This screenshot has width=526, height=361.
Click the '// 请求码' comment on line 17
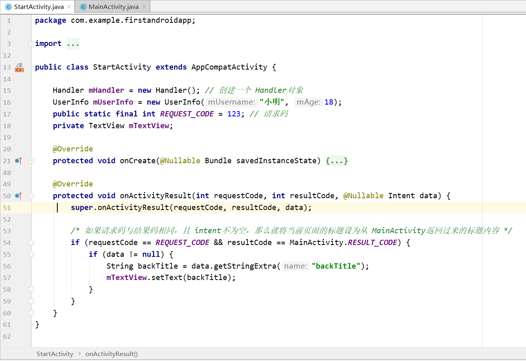[269, 114]
